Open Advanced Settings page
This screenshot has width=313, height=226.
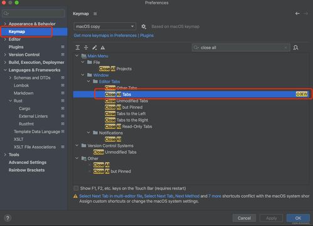28,162
